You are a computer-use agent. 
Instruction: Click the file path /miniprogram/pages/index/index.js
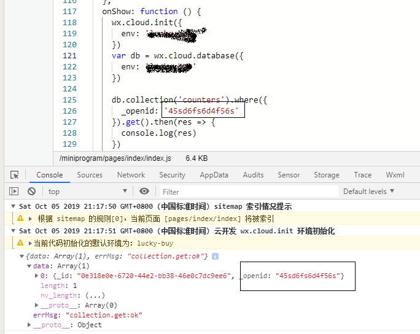[x=115, y=158]
